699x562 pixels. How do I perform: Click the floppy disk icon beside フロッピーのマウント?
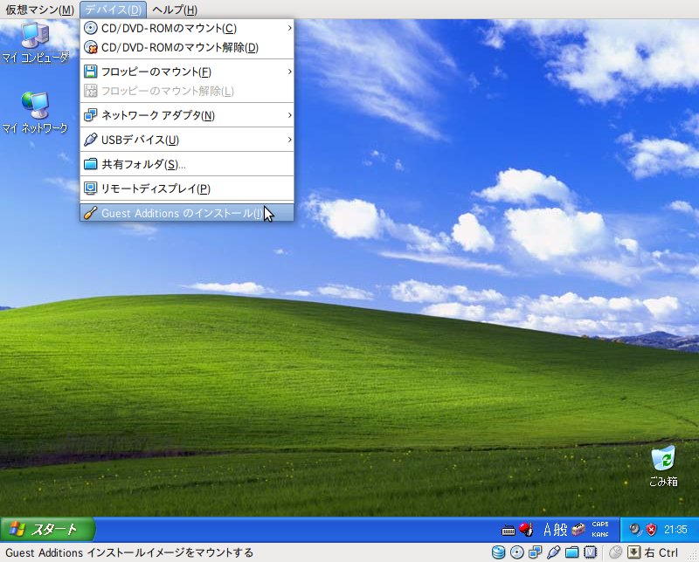91,72
